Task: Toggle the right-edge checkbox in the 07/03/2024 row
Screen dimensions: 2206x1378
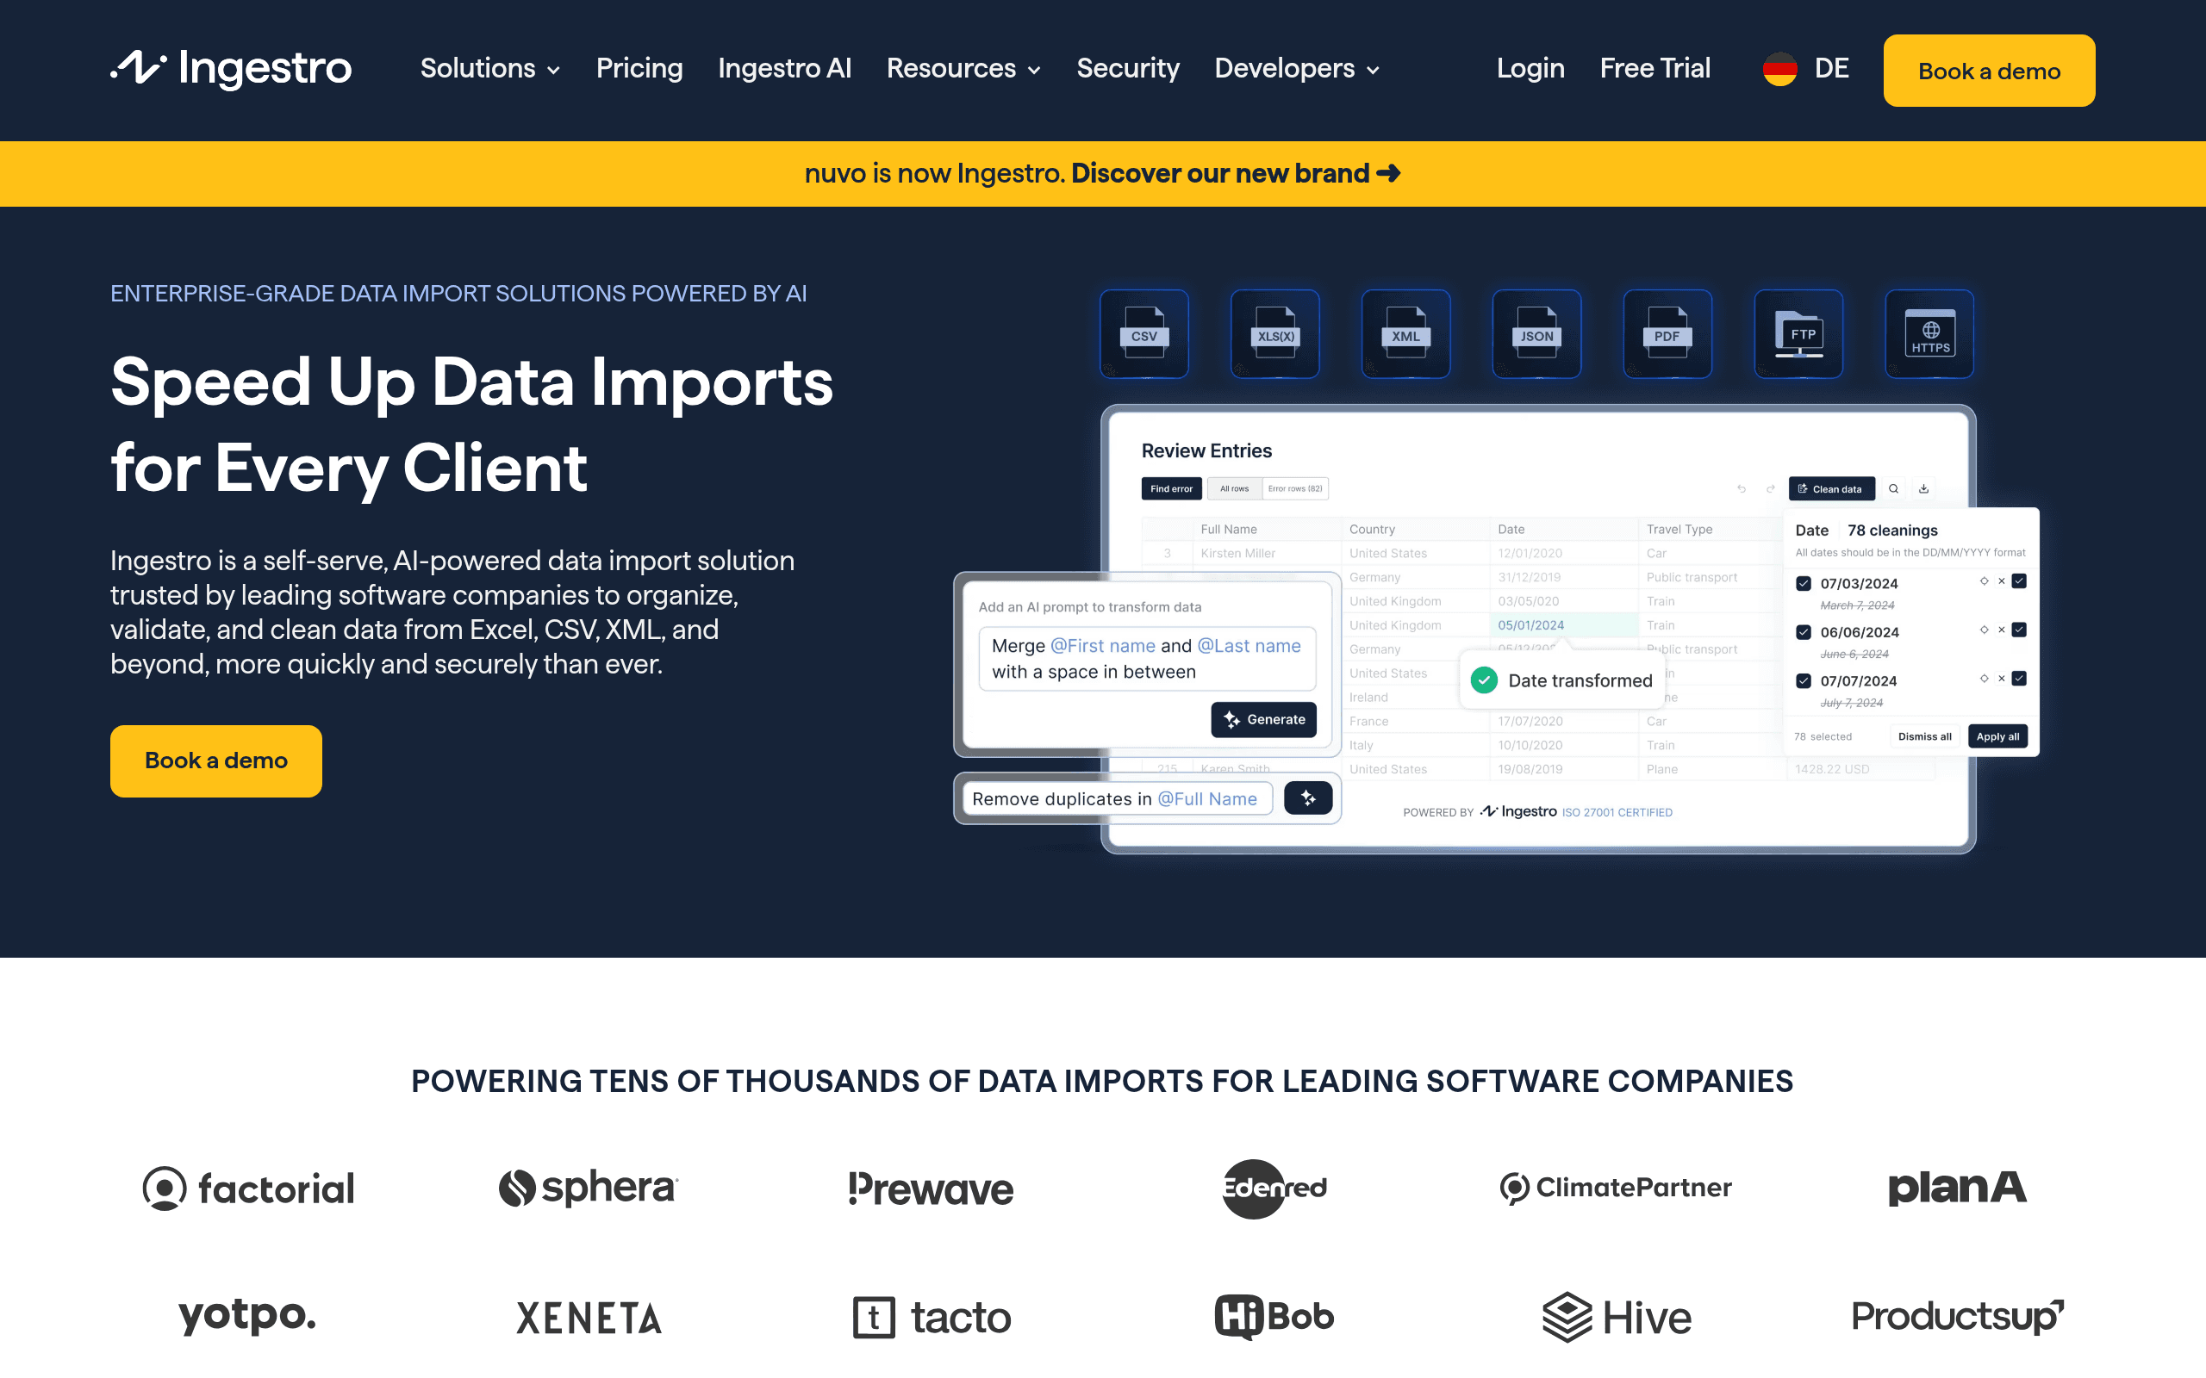Action: [2019, 581]
